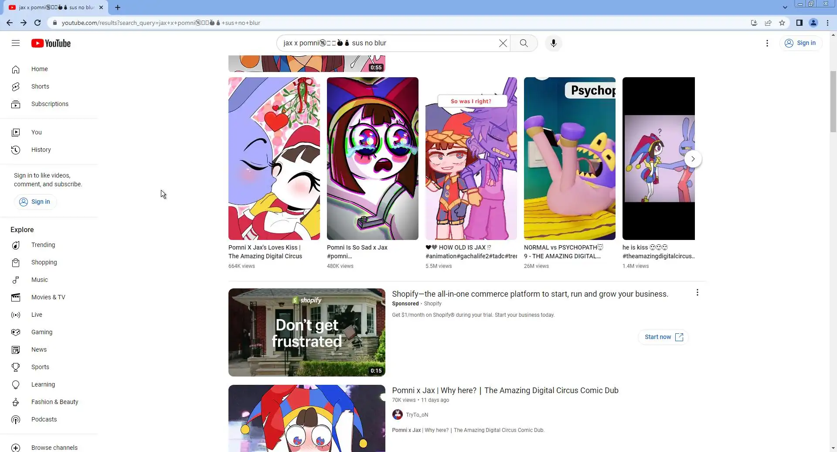Open the Podcasts icon
837x452 pixels.
(16, 420)
